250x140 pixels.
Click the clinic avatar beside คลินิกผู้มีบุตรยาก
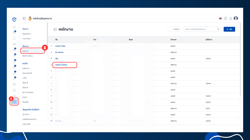30,18
